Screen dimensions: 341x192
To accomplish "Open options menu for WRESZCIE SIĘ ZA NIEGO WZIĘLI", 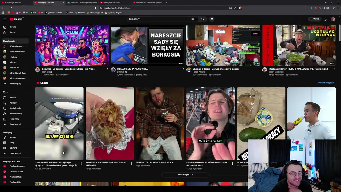I will point(183,69).
